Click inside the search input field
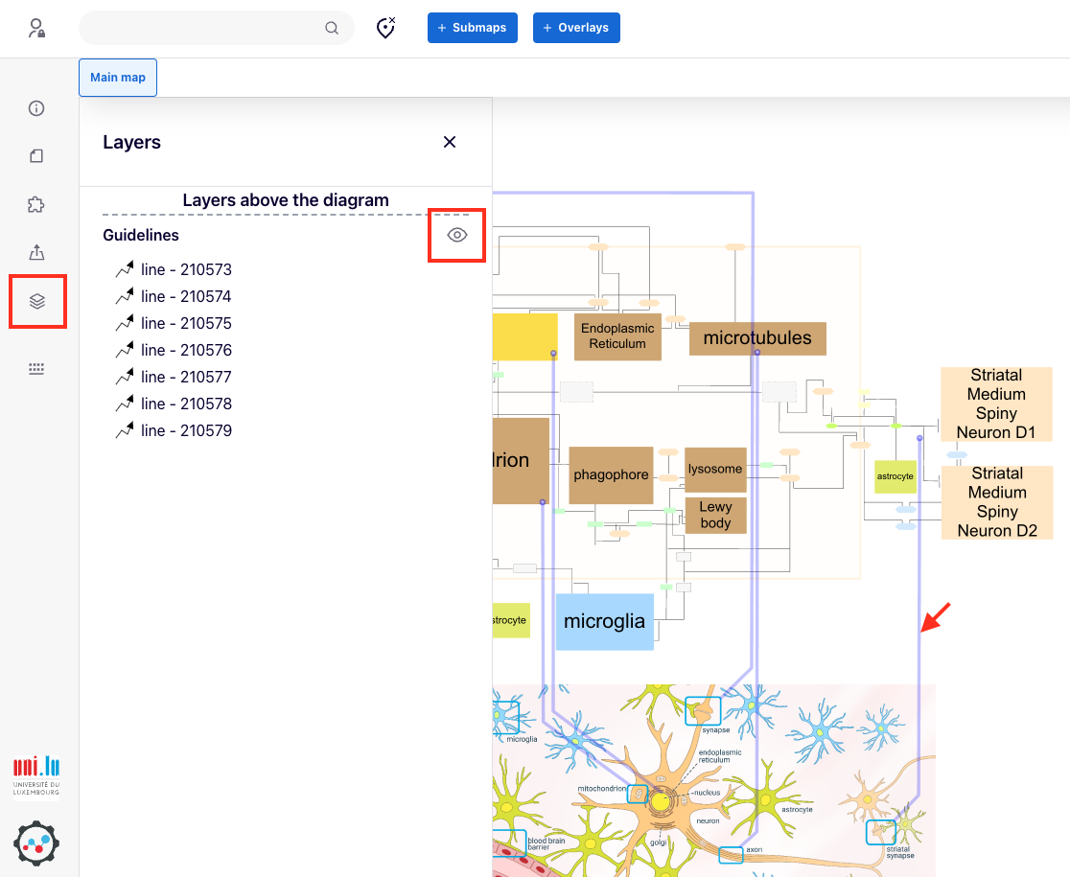Screen dimensions: 1070x877 click(x=201, y=29)
